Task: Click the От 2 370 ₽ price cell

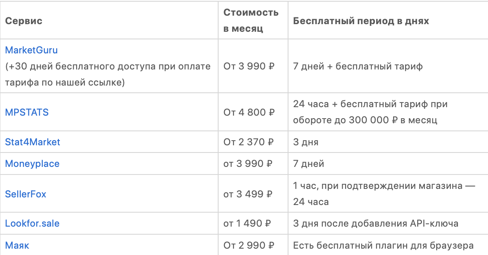Action: pos(249,142)
